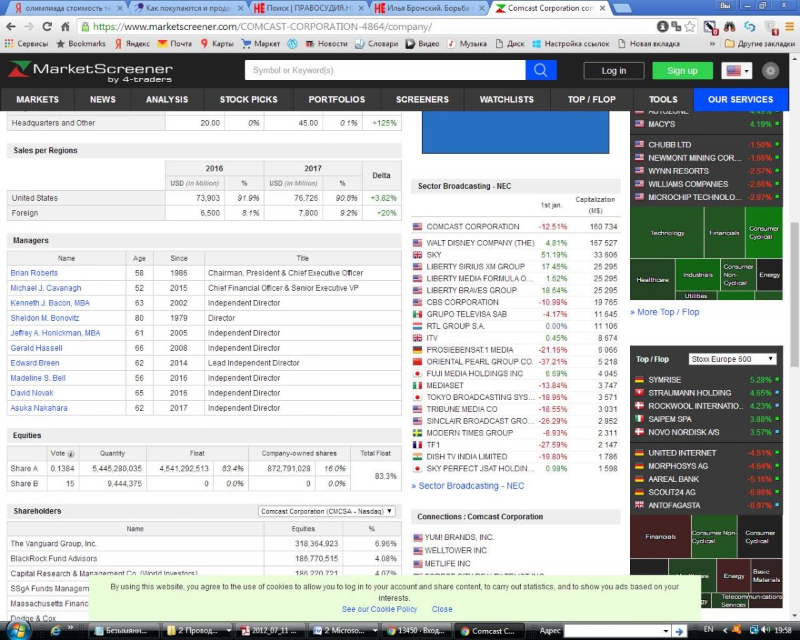Open the country flag language dropdown

[737, 71]
